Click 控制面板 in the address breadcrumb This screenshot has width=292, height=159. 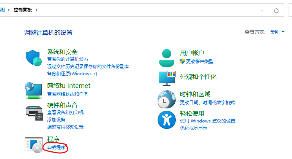pos(24,10)
